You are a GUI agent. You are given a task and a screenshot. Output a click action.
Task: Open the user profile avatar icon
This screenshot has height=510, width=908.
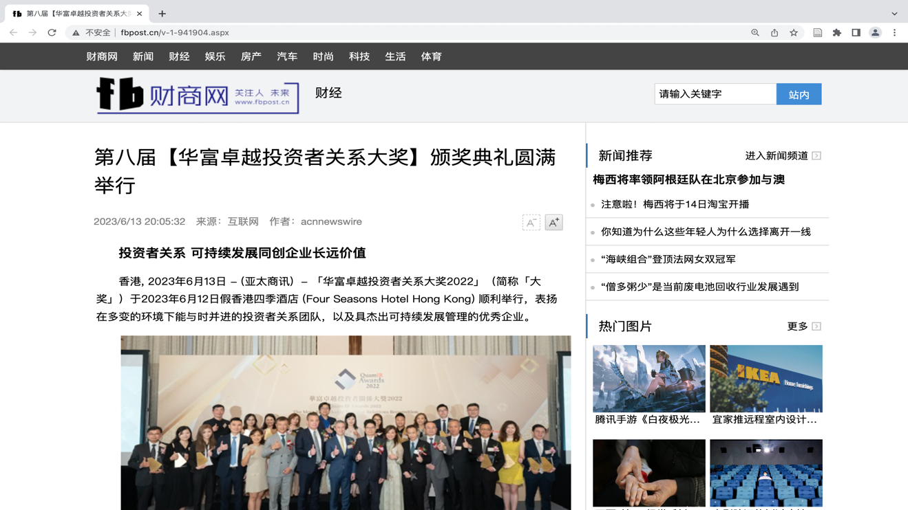875,32
